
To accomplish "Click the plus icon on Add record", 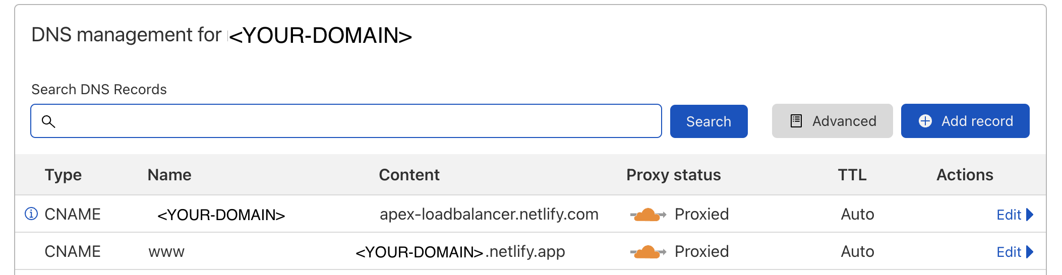I will click(925, 121).
